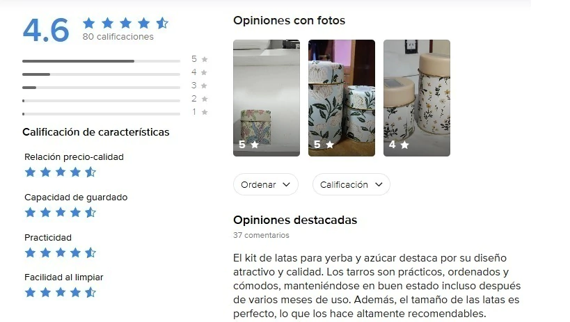Click the 5-star rating bar
The image size is (570, 322).
click(x=101, y=61)
